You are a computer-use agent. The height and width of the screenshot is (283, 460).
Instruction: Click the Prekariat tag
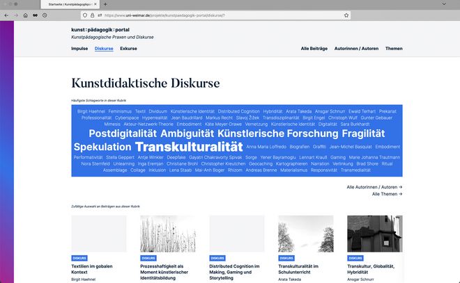coord(388,111)
